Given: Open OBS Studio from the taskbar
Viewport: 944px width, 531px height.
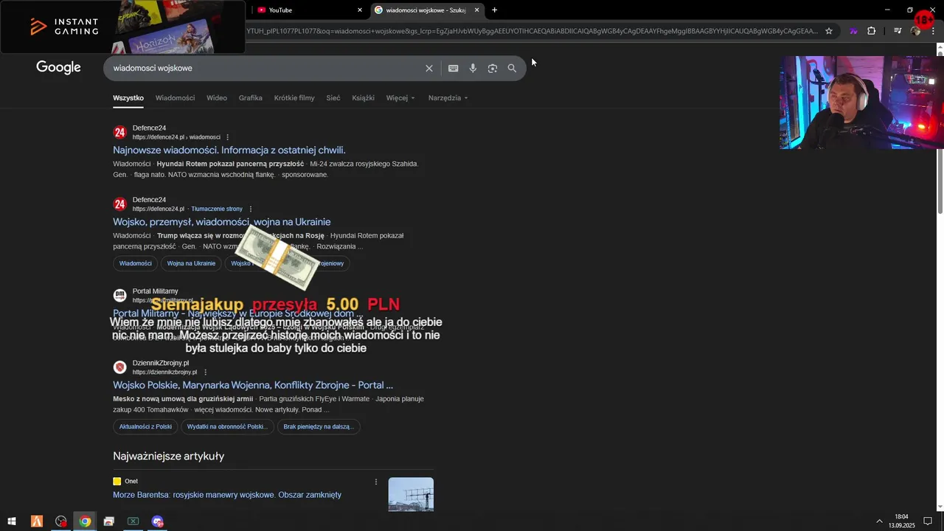Looking at the screenshot, I should click(61, 521).
